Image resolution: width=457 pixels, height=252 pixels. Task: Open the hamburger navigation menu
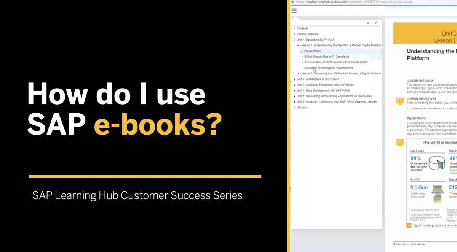pyautogui.click(x=294, y=10)
